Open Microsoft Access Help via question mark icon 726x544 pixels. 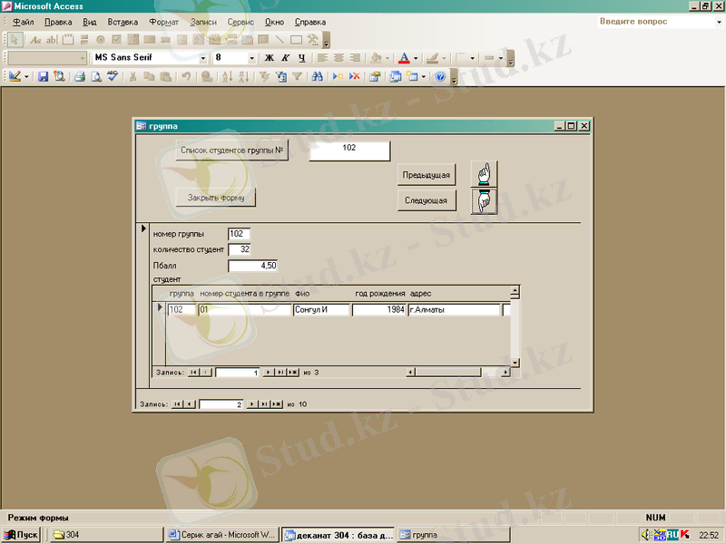(x=440, y=77)
